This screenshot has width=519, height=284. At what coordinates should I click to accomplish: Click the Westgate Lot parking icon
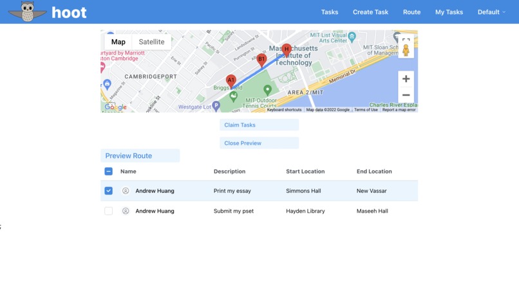(x=216, y=105)
